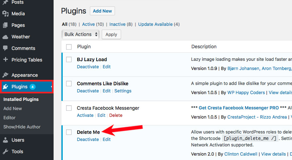
Task: Open WP Happy Coders author link
Action: pyautogui.click(x=246, y=92)
